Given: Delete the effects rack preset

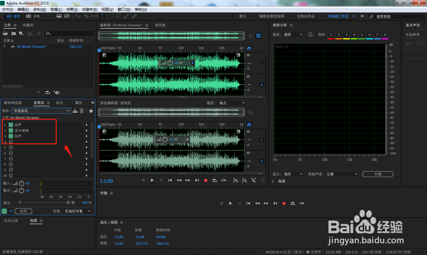Looking at the screenshot, I should coord(82,111).
